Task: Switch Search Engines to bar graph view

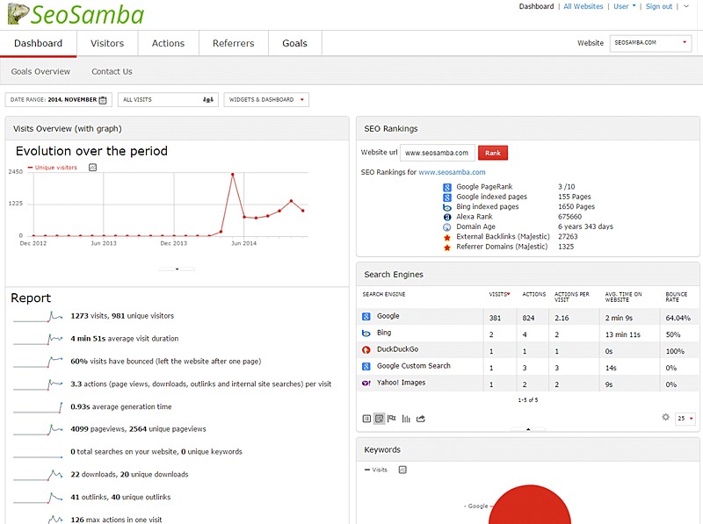Action: click(x=406, y=419)
